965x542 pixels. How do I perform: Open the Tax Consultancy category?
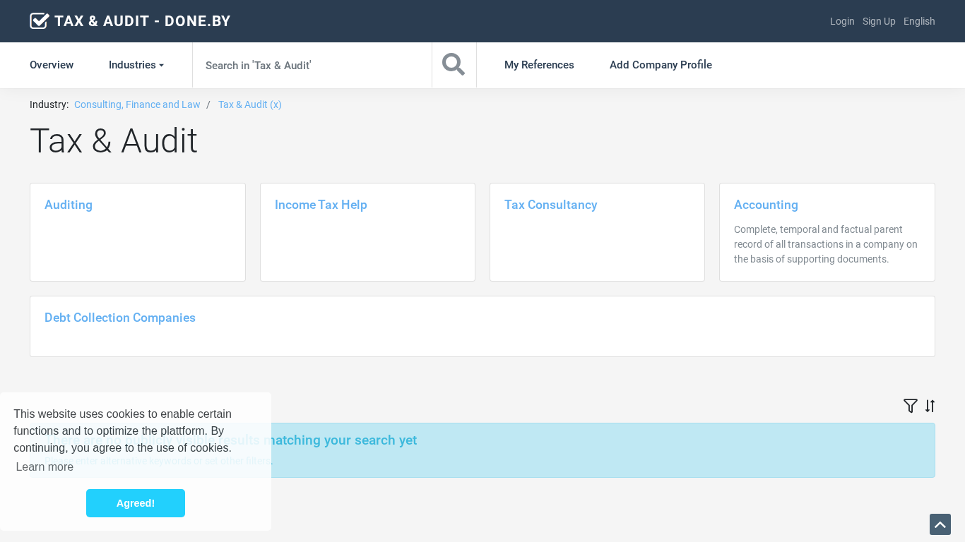point(597,232)
